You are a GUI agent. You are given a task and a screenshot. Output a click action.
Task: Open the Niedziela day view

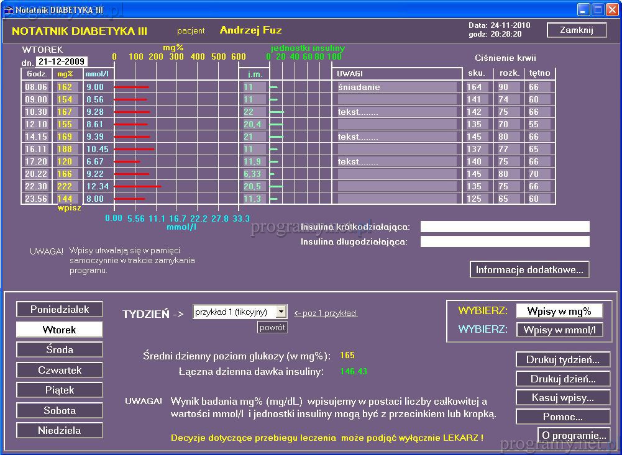click(x=60, y=430)
